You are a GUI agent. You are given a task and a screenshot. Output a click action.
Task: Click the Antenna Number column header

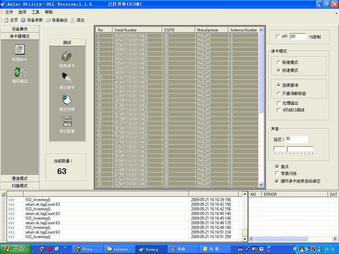243,30
